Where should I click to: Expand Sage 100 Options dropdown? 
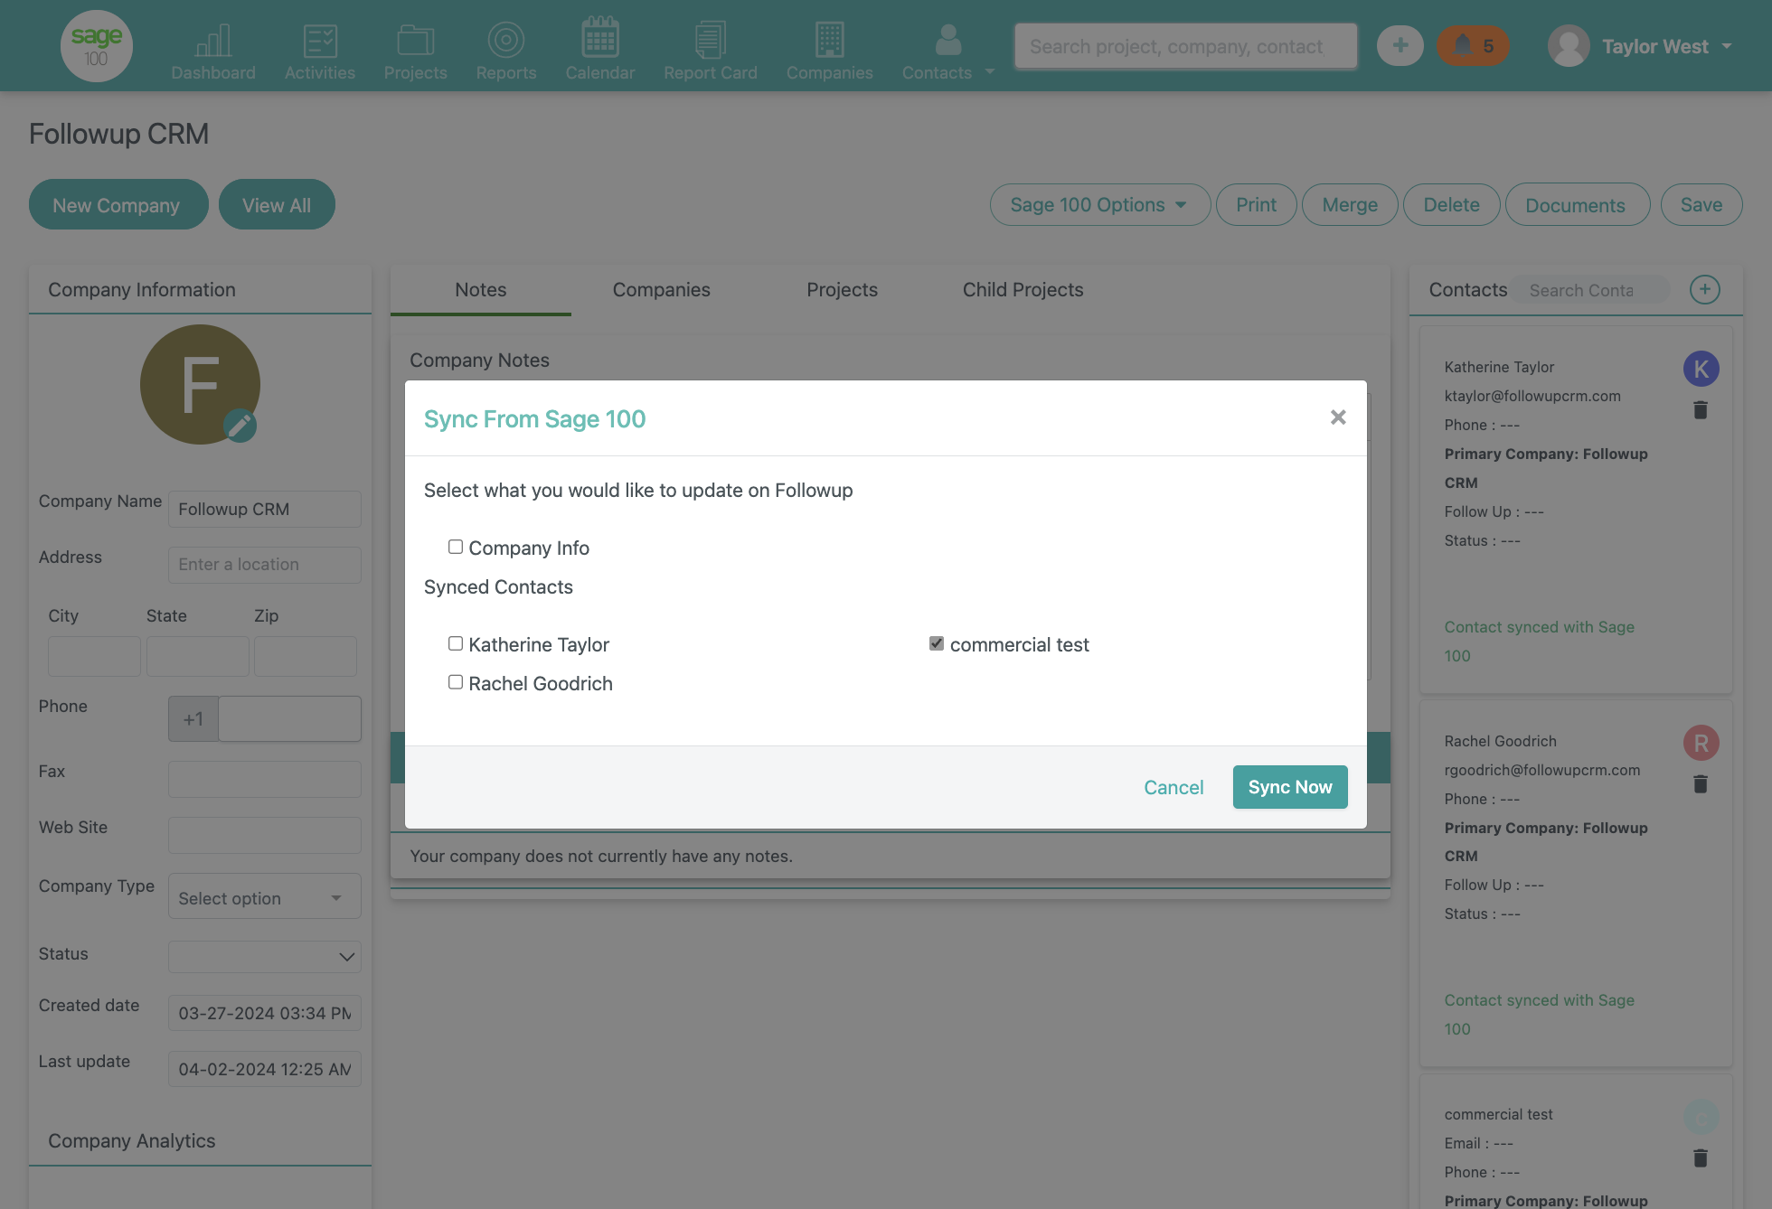[x=1100, y=205]
